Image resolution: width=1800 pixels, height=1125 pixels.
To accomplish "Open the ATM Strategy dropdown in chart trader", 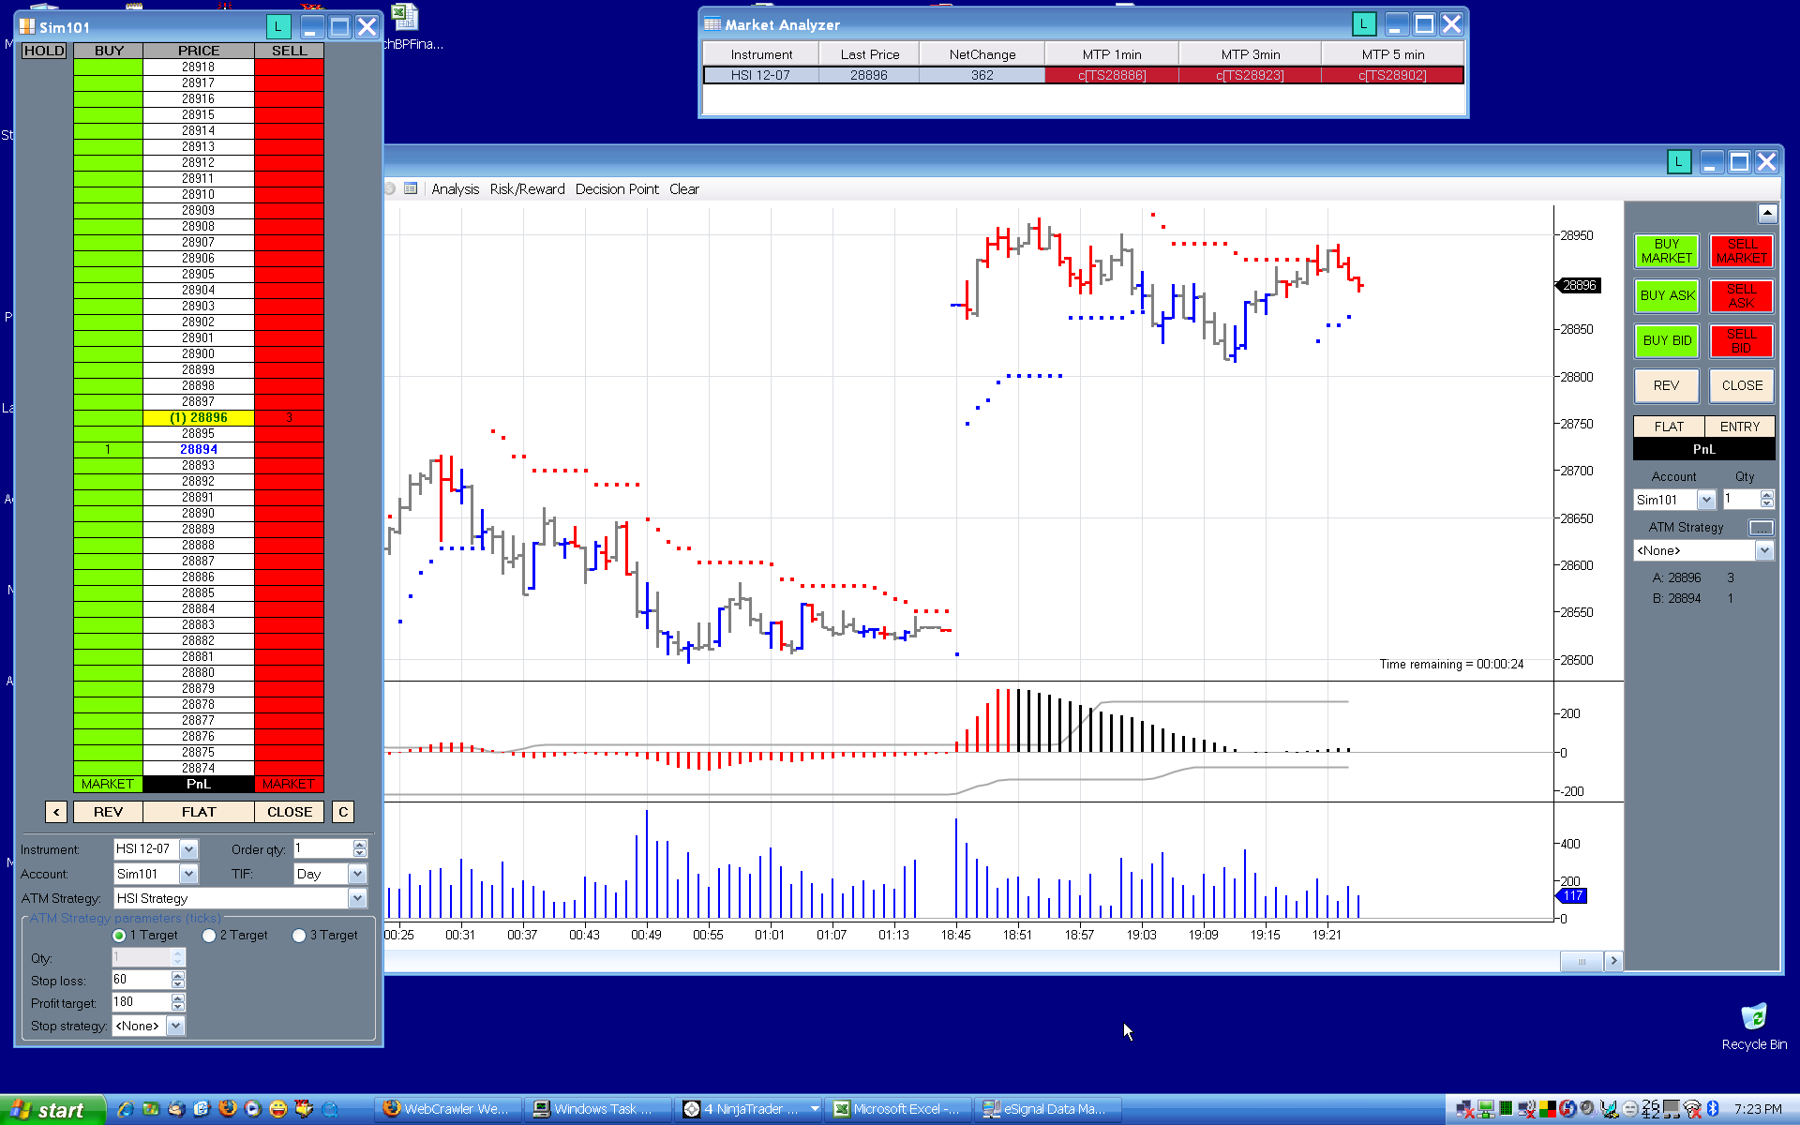I will coord(1763,551).
